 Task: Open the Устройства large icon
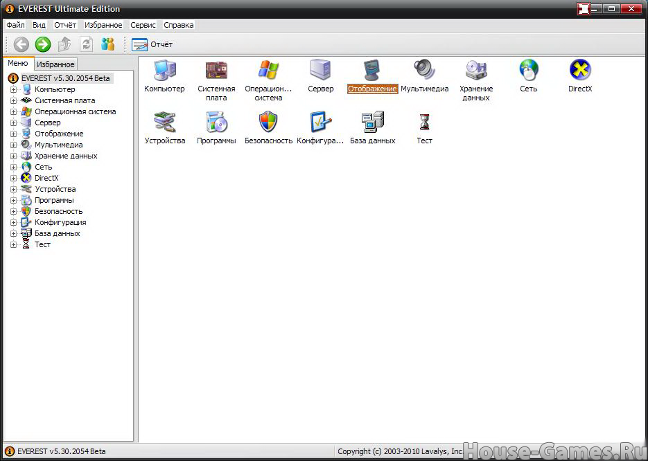(x=164, y=122)
